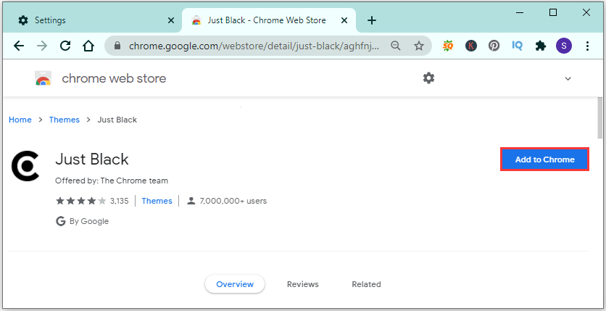Open the browser home page icon
This screenshot has width=606, height=311.
88,46
